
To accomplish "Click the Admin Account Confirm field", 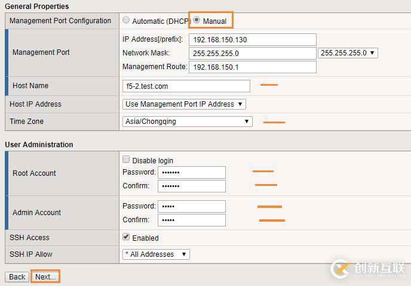I will pos(191,220).
